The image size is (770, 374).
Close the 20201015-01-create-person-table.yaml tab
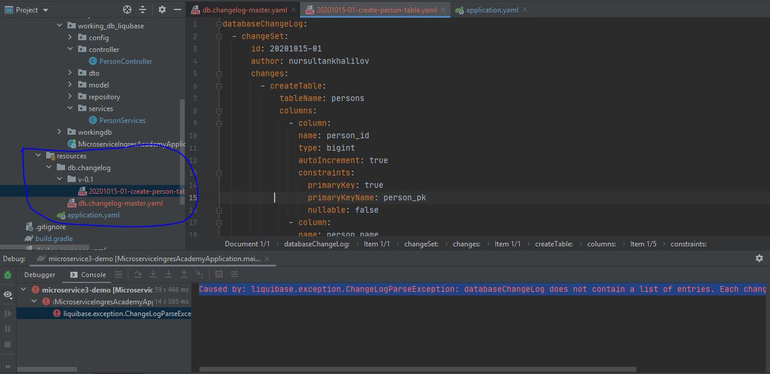click(x=443, y=10)
